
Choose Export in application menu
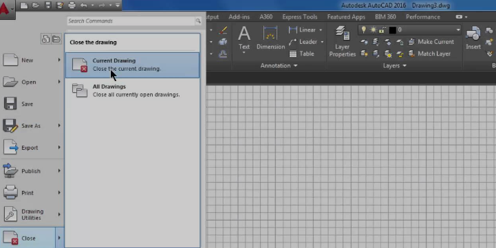tap(32, 148)
